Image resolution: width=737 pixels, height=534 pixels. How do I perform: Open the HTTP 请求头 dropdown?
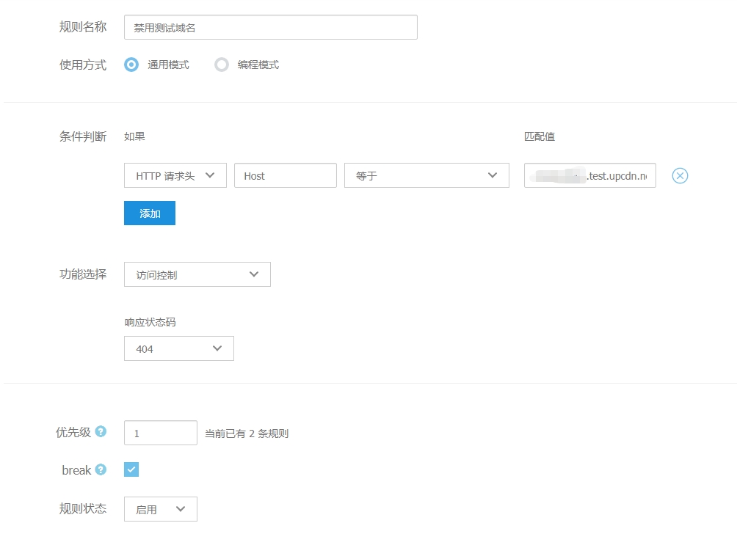(x=175, y=176)
